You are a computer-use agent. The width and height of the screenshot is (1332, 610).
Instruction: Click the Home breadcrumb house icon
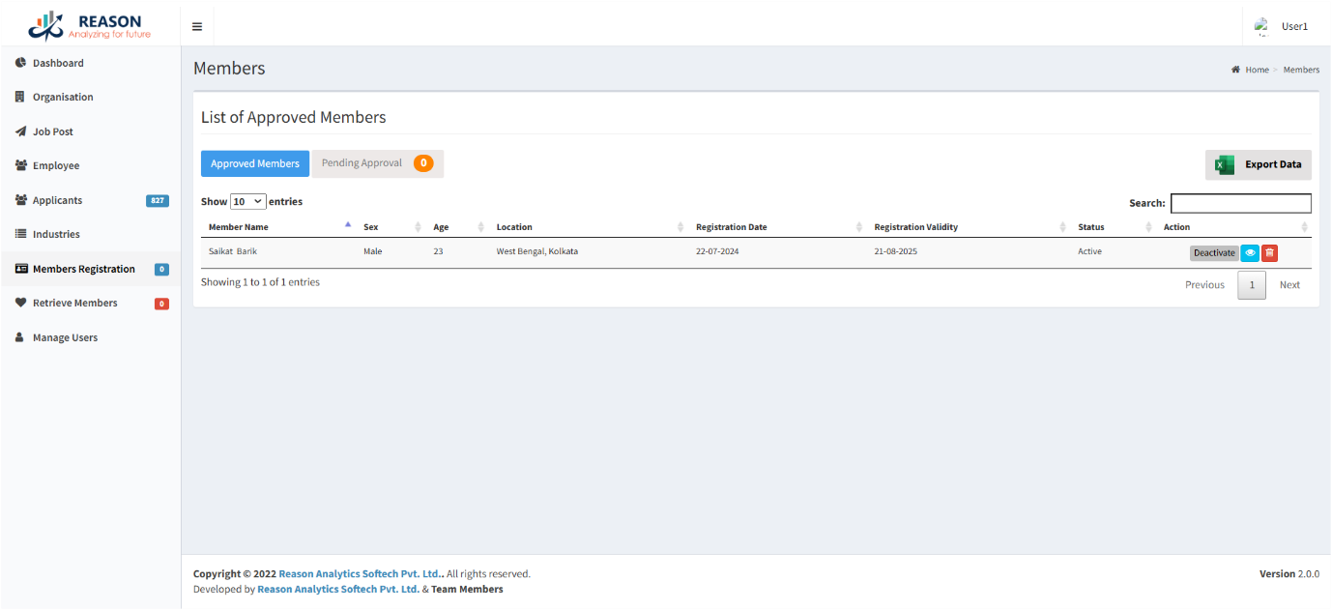(1235, 70)
